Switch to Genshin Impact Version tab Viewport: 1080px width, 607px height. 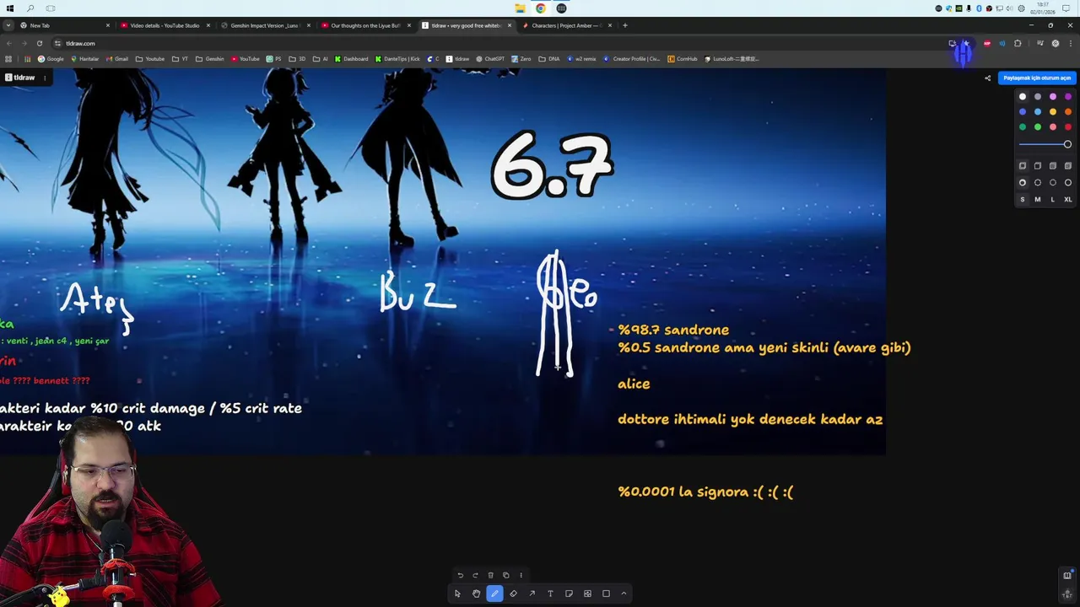point(264,25)
